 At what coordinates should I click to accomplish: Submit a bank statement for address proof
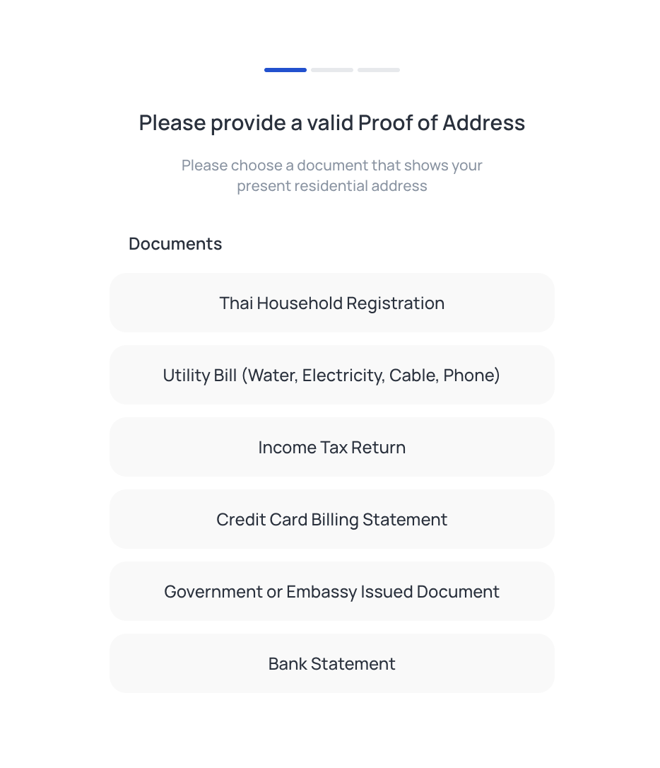(x=331, y=663)
